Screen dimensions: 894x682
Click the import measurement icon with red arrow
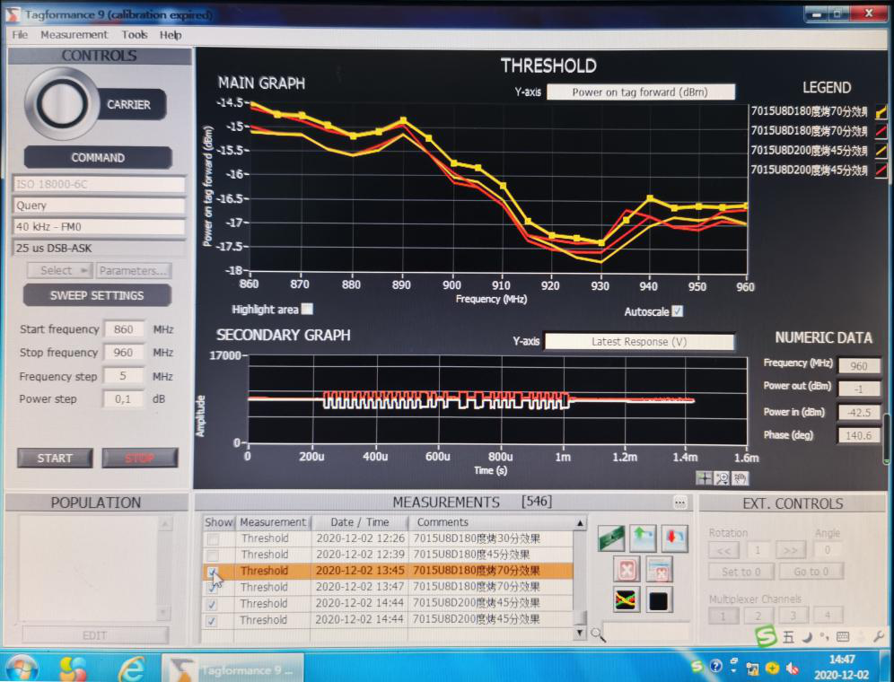674,538
